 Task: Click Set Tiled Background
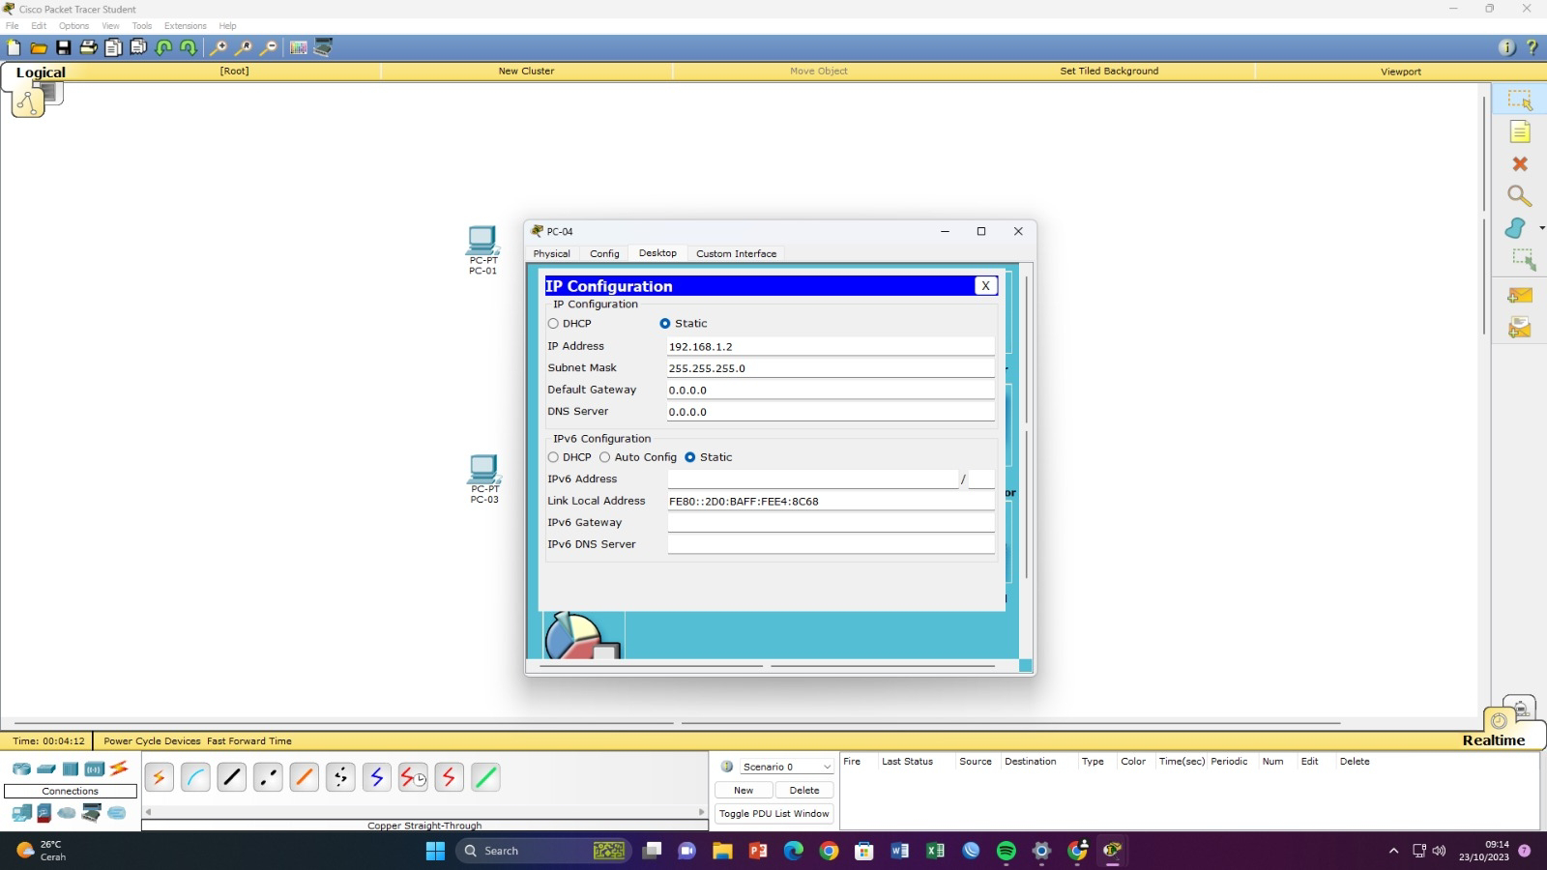pos(1109,71)
